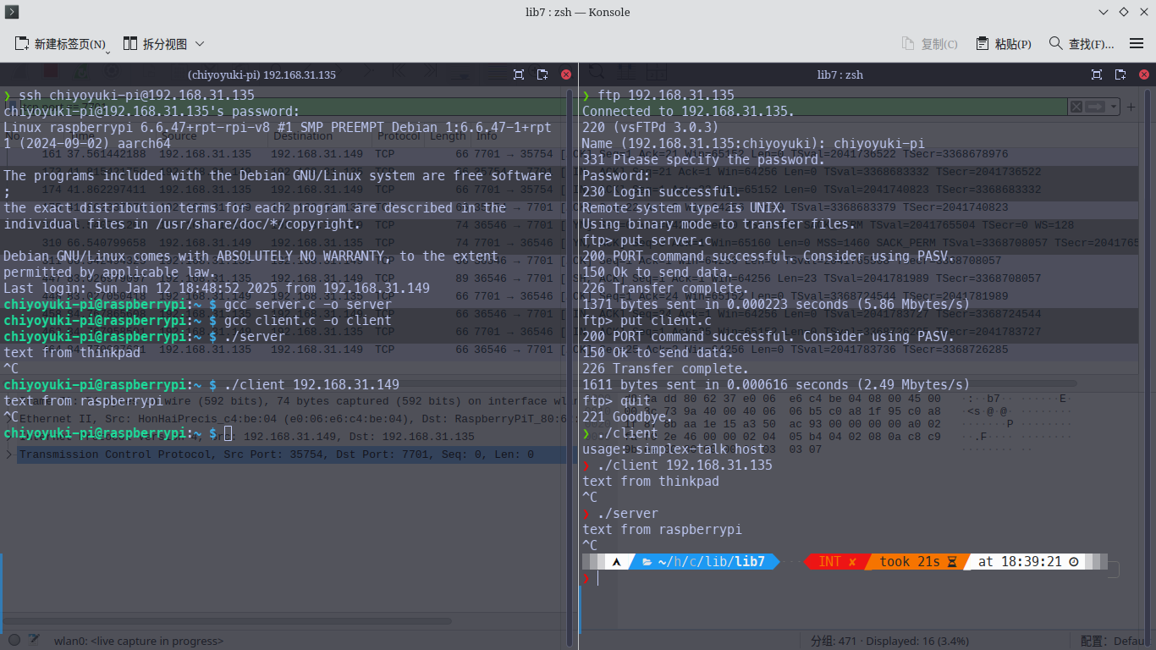Detach the chiyoyuki-pi SSH pane

542,74
